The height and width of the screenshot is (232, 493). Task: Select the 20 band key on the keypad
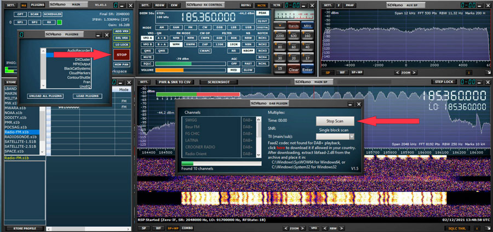(294, 58)
